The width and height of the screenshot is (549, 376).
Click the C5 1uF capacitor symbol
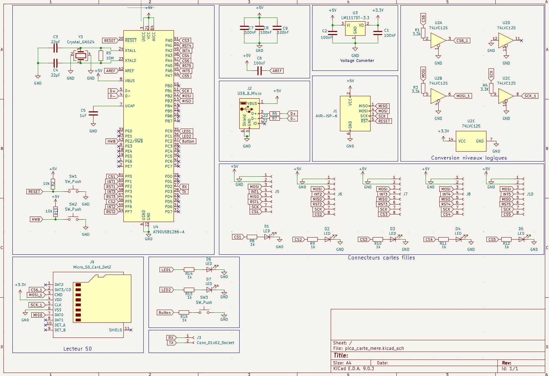pos(93,113)
